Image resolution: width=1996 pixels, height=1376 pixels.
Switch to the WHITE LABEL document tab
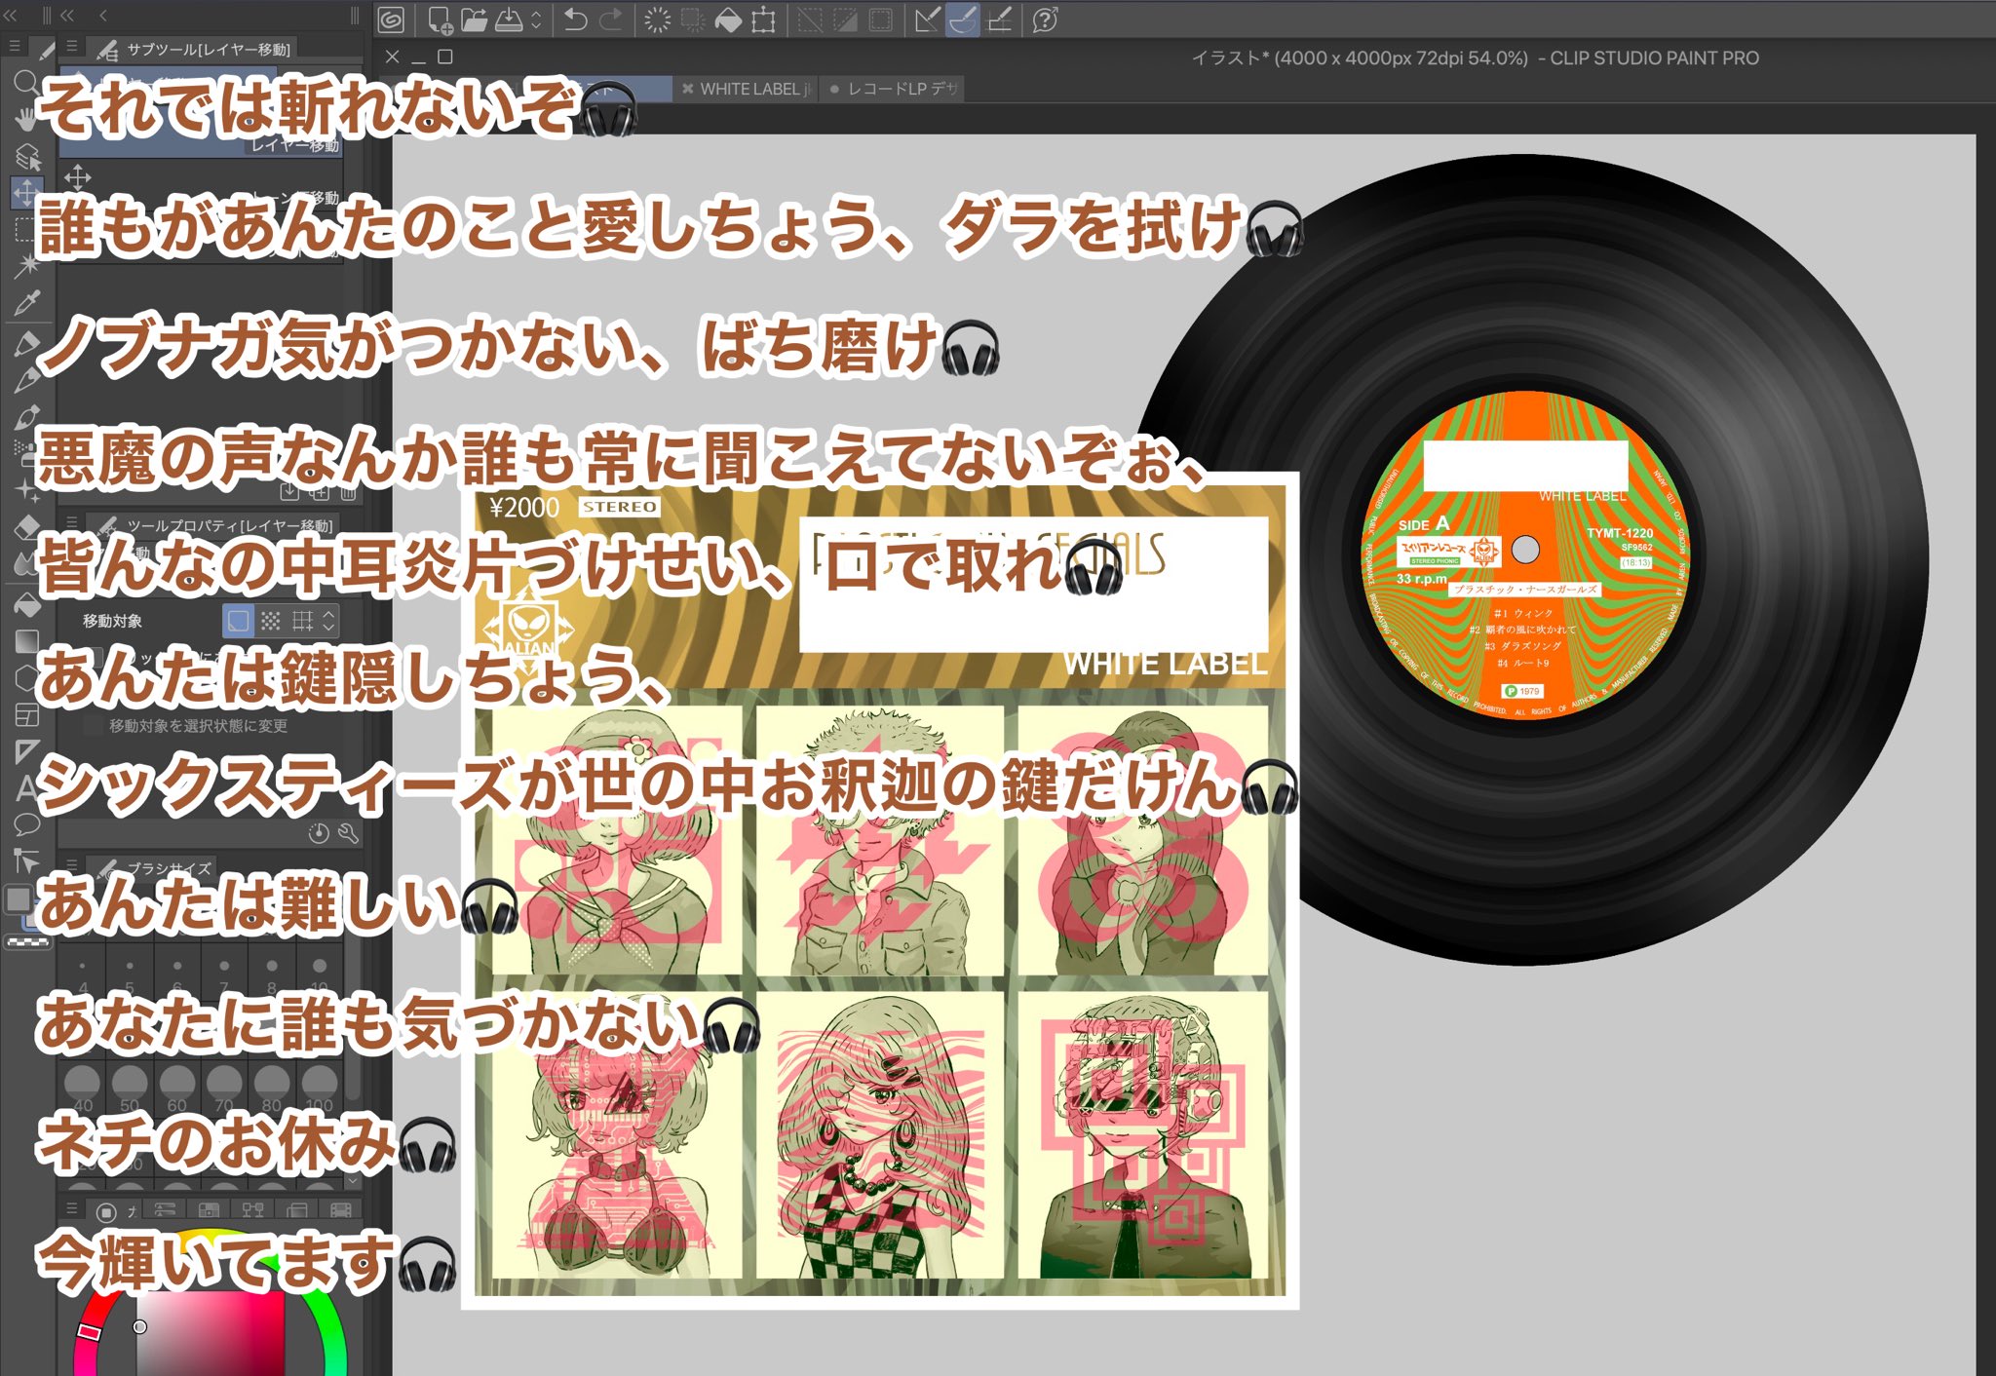[x=747, y=89]
